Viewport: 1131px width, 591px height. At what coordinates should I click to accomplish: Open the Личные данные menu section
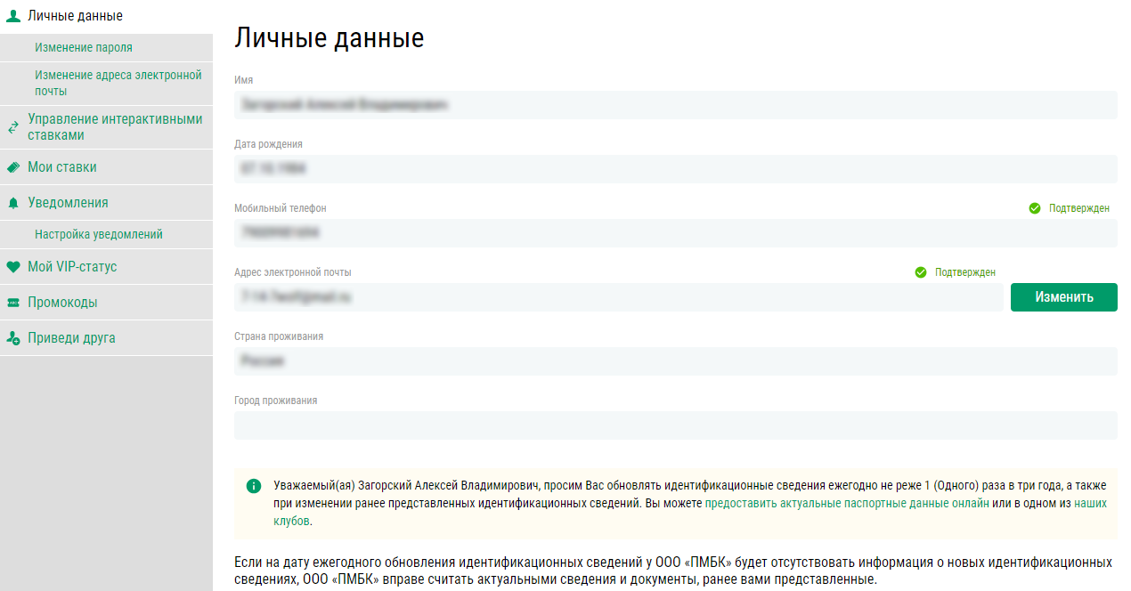pos(106,17)
